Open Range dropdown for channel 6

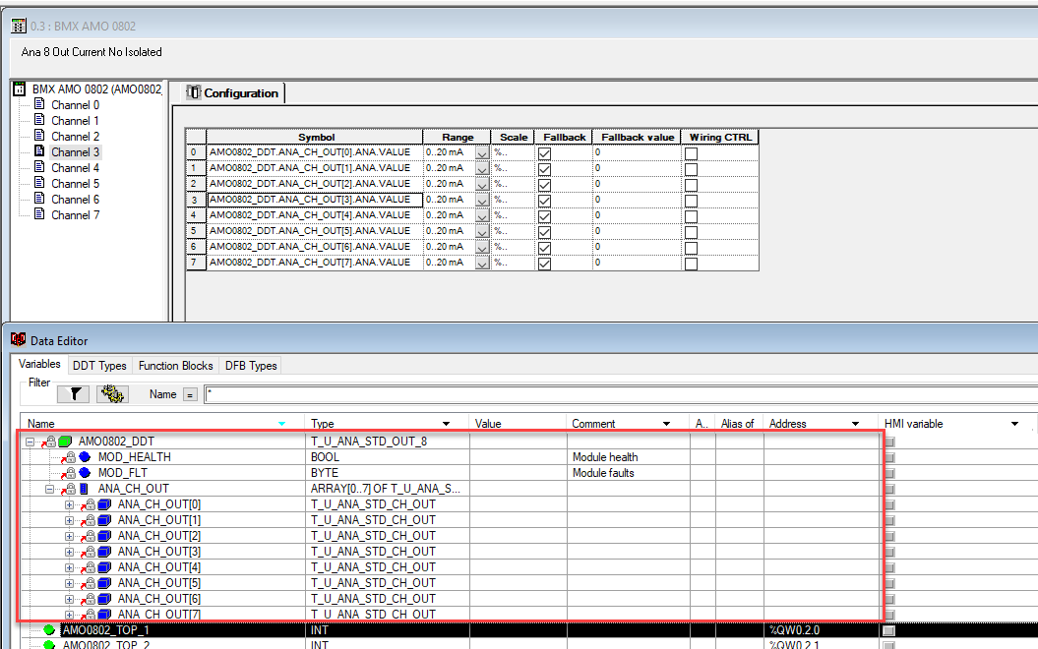tap(482, 248)
